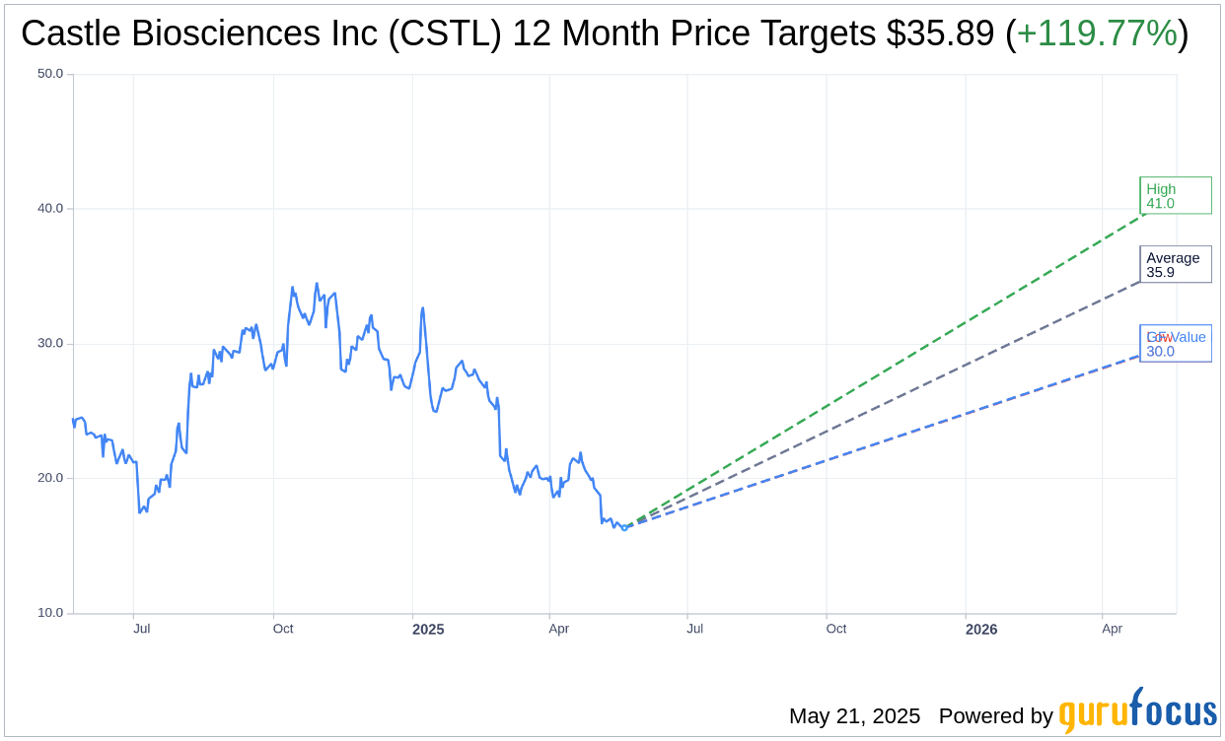The height and width of the screenshot is (741, 1225).
Task: Click the 30.0 y-axis label
Action: 50,343
